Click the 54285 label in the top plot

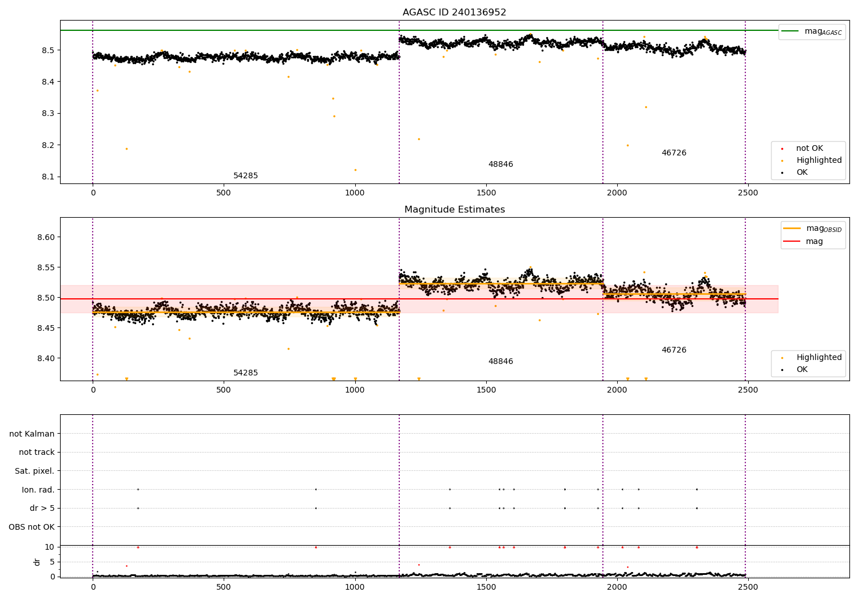245,176
